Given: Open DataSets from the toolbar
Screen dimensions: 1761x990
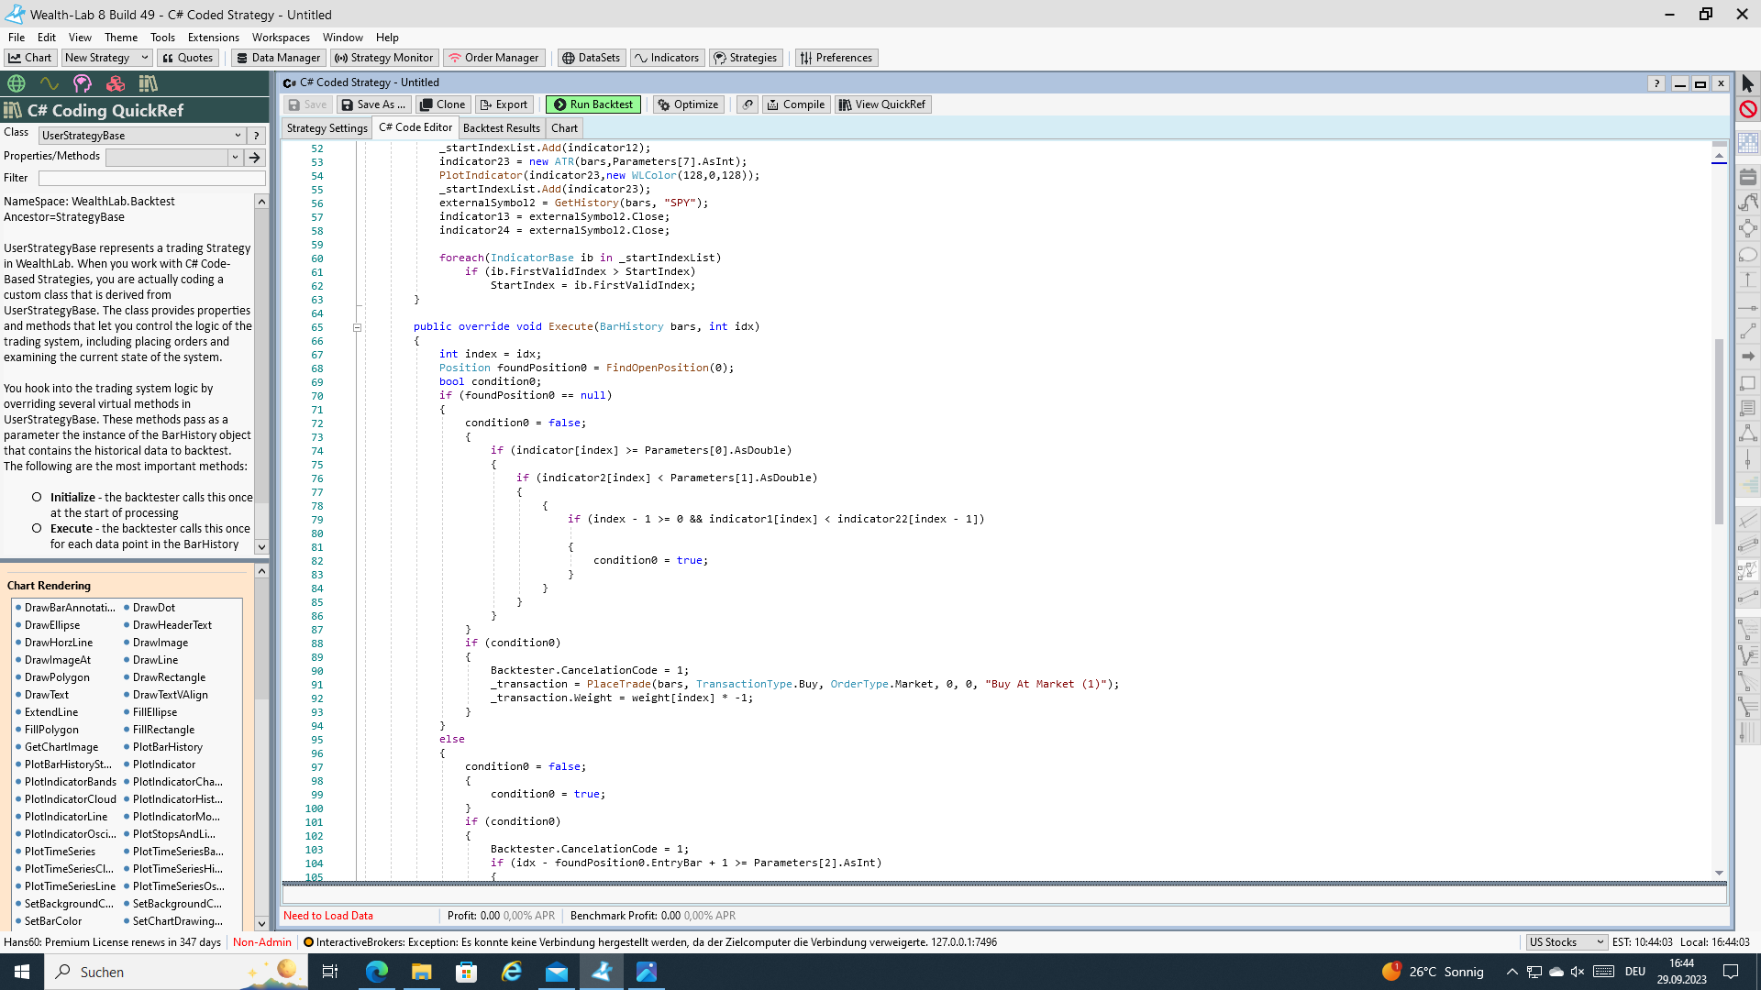Looking at the screenshot, I should [591, 58].
